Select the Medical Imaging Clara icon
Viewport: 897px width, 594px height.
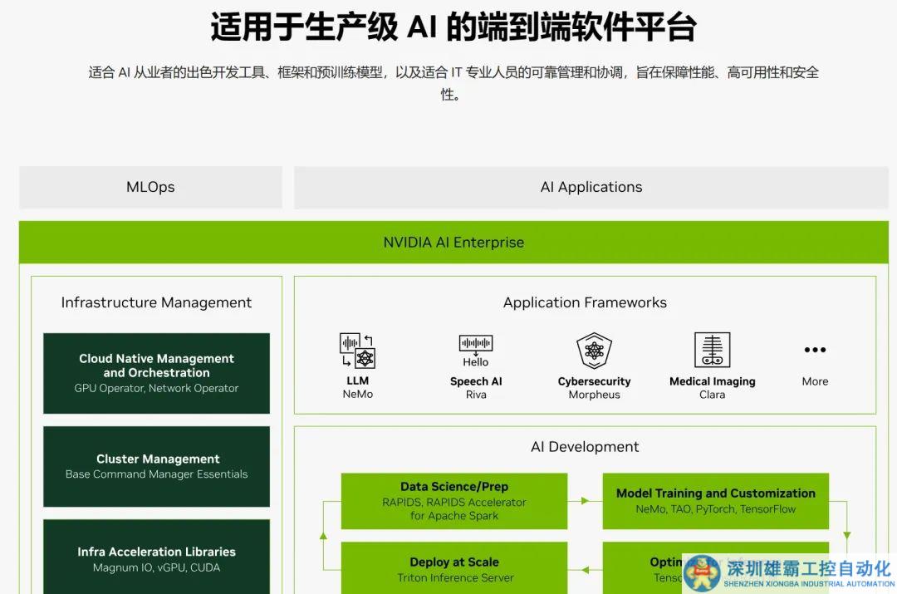click(712, 348)
